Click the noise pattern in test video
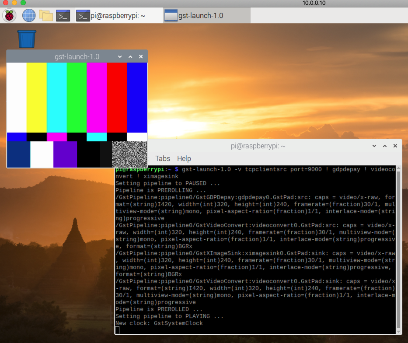 click(129, 154)
